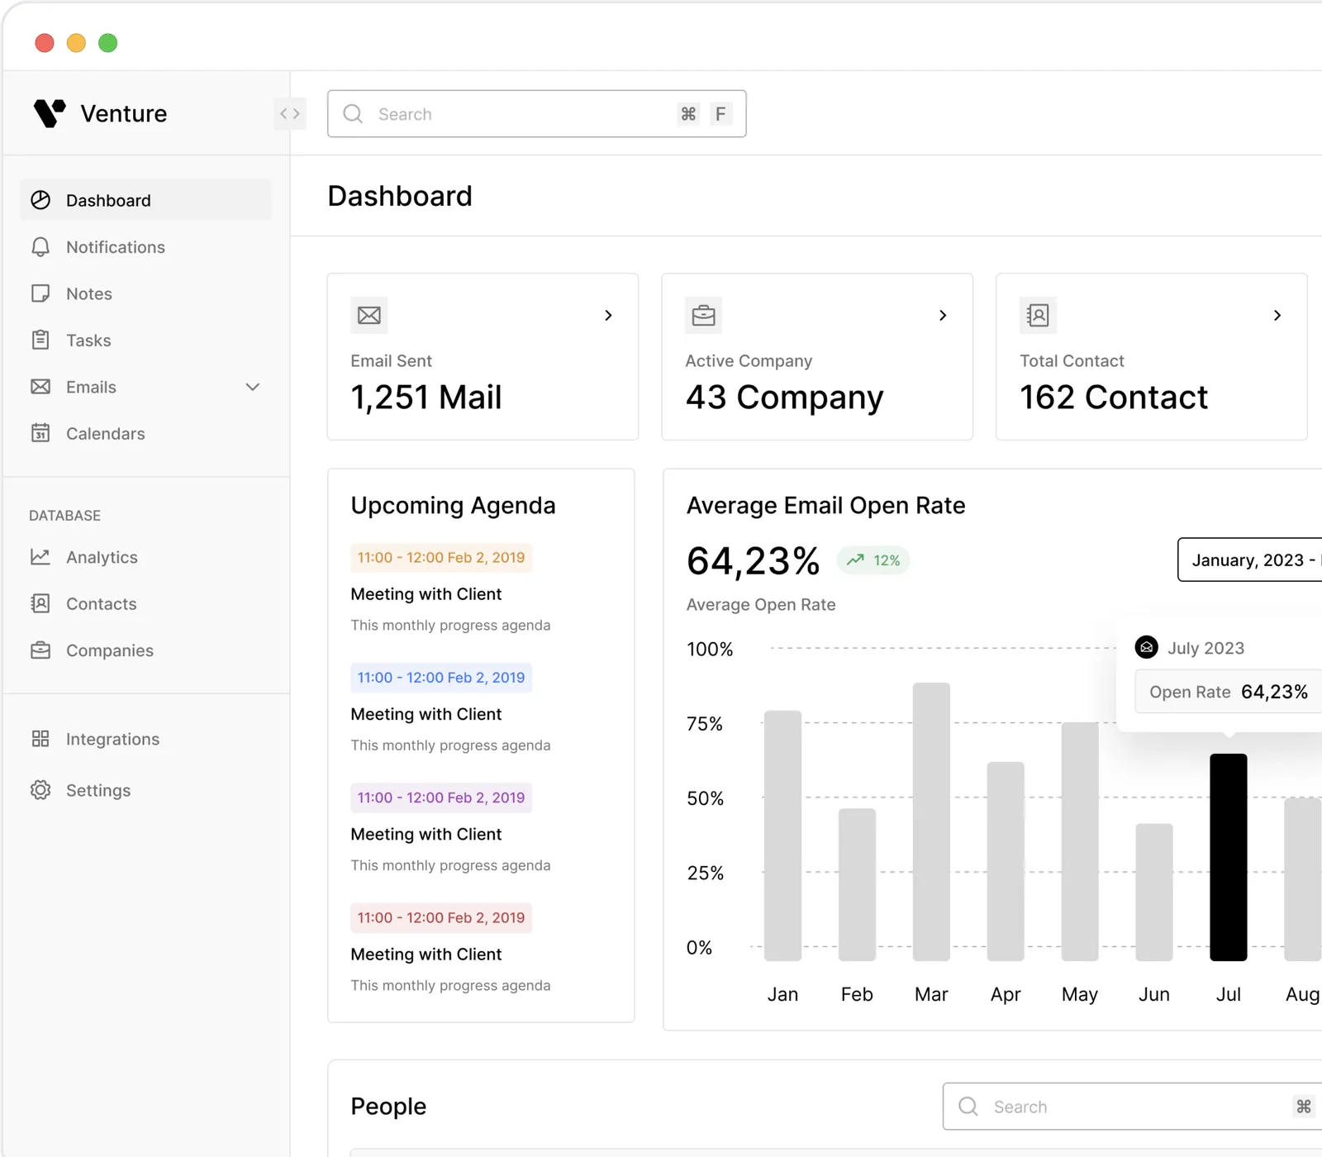Open Active Company card arrow
Viewport: 1322px width, 1157px height.
pos(943,315)
